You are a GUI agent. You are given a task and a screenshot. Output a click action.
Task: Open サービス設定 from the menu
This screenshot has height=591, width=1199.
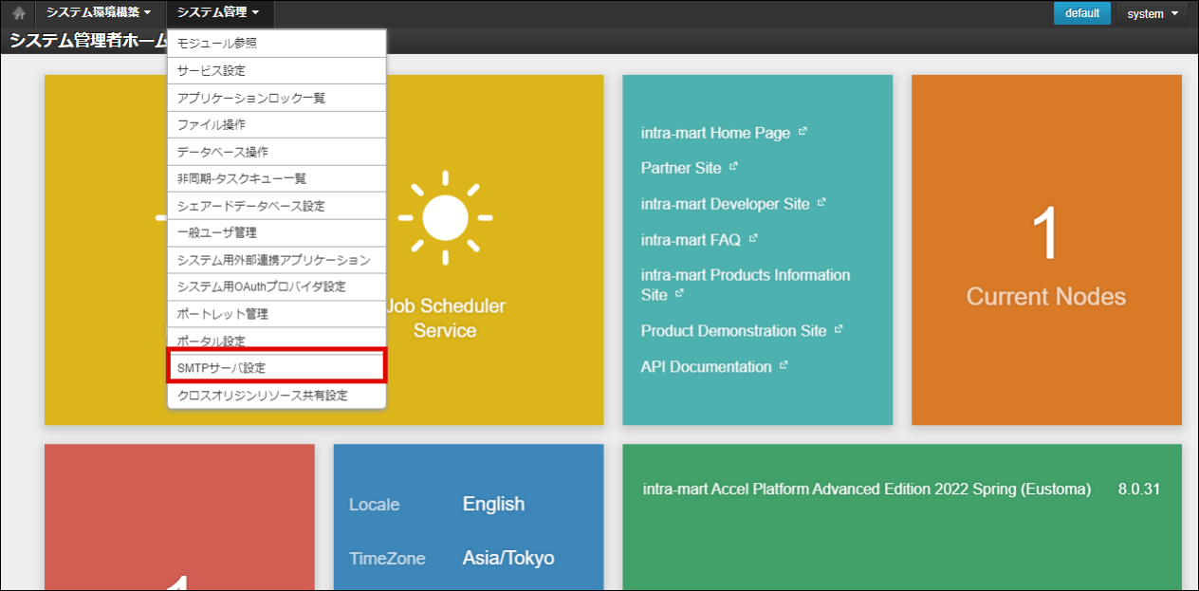point(277,70)
